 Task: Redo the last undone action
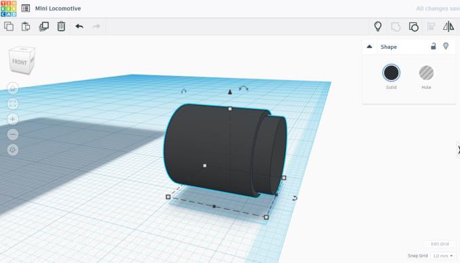[96, 26]
